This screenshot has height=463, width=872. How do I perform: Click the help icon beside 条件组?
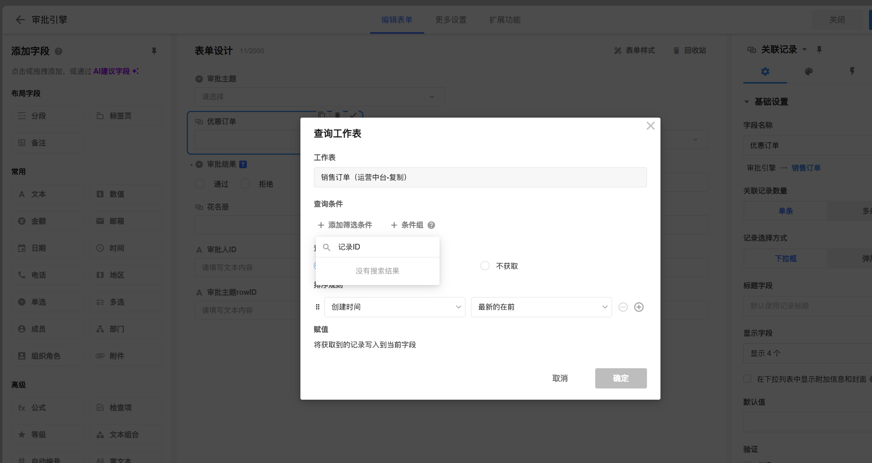(431, 225)
